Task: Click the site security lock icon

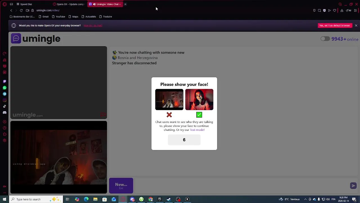Action: pos(33,10)
